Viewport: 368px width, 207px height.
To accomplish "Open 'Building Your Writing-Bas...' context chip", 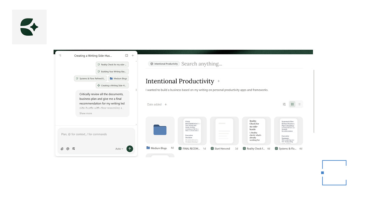I will (112, 71).
